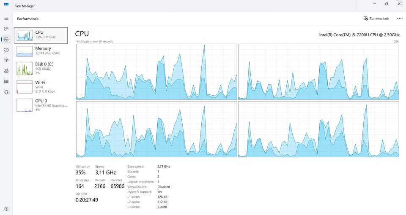Select the CPU performance item
406x215 pixels.
coord(41,35)
